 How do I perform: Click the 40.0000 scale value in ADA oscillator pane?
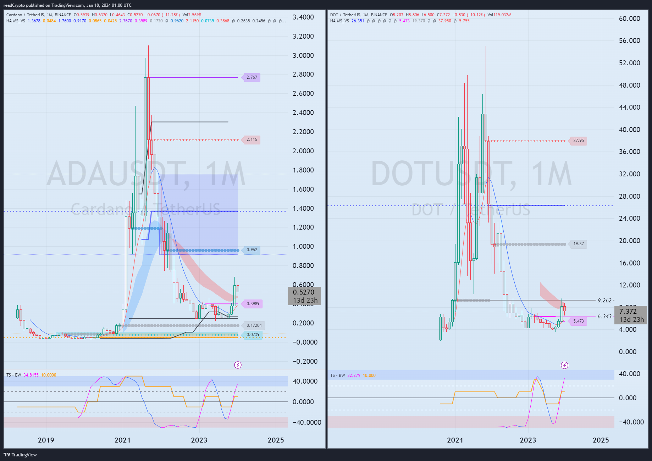click(305, 381)
